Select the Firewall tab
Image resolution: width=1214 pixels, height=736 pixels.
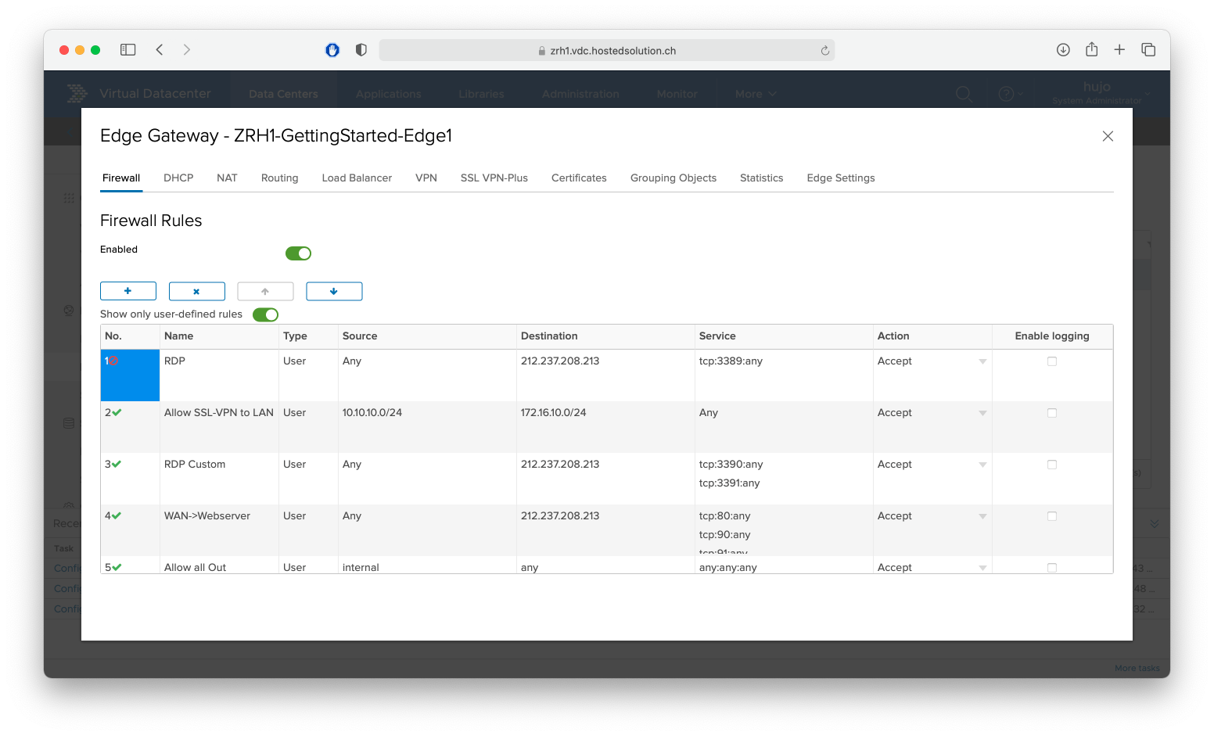point(121,178)
